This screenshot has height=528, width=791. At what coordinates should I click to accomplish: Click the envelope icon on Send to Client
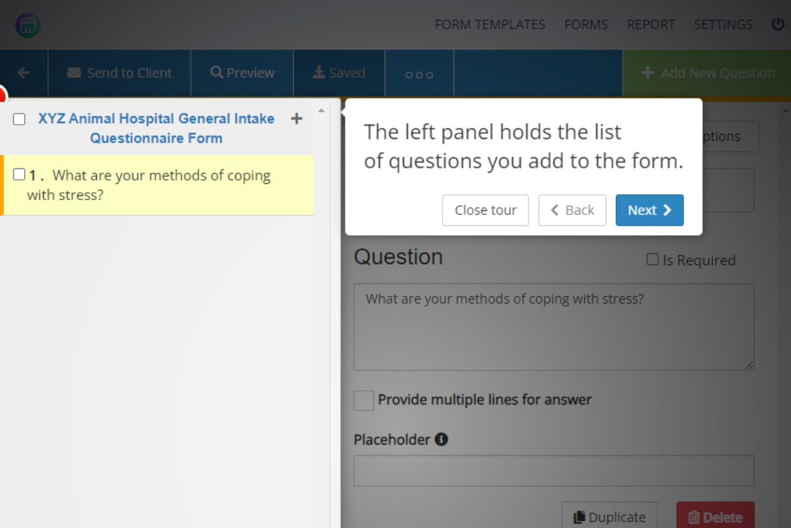click(x=74, y=72)
